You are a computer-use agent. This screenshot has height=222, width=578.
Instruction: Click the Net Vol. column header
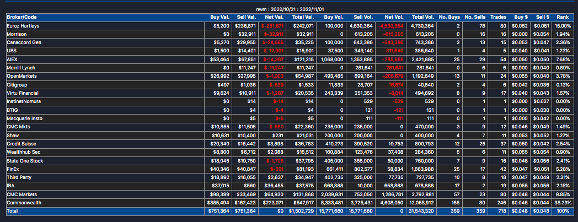[394, 17]
